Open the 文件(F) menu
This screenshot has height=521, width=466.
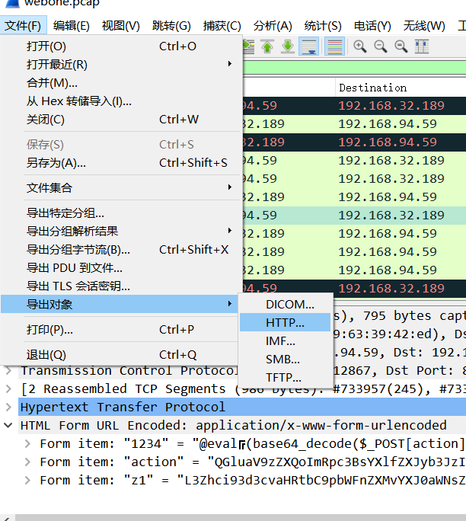coord(23,26)
